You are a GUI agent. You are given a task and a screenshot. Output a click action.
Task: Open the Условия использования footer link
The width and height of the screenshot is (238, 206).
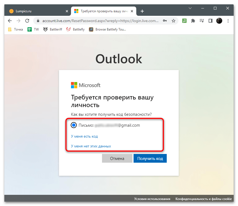[152, 199]
